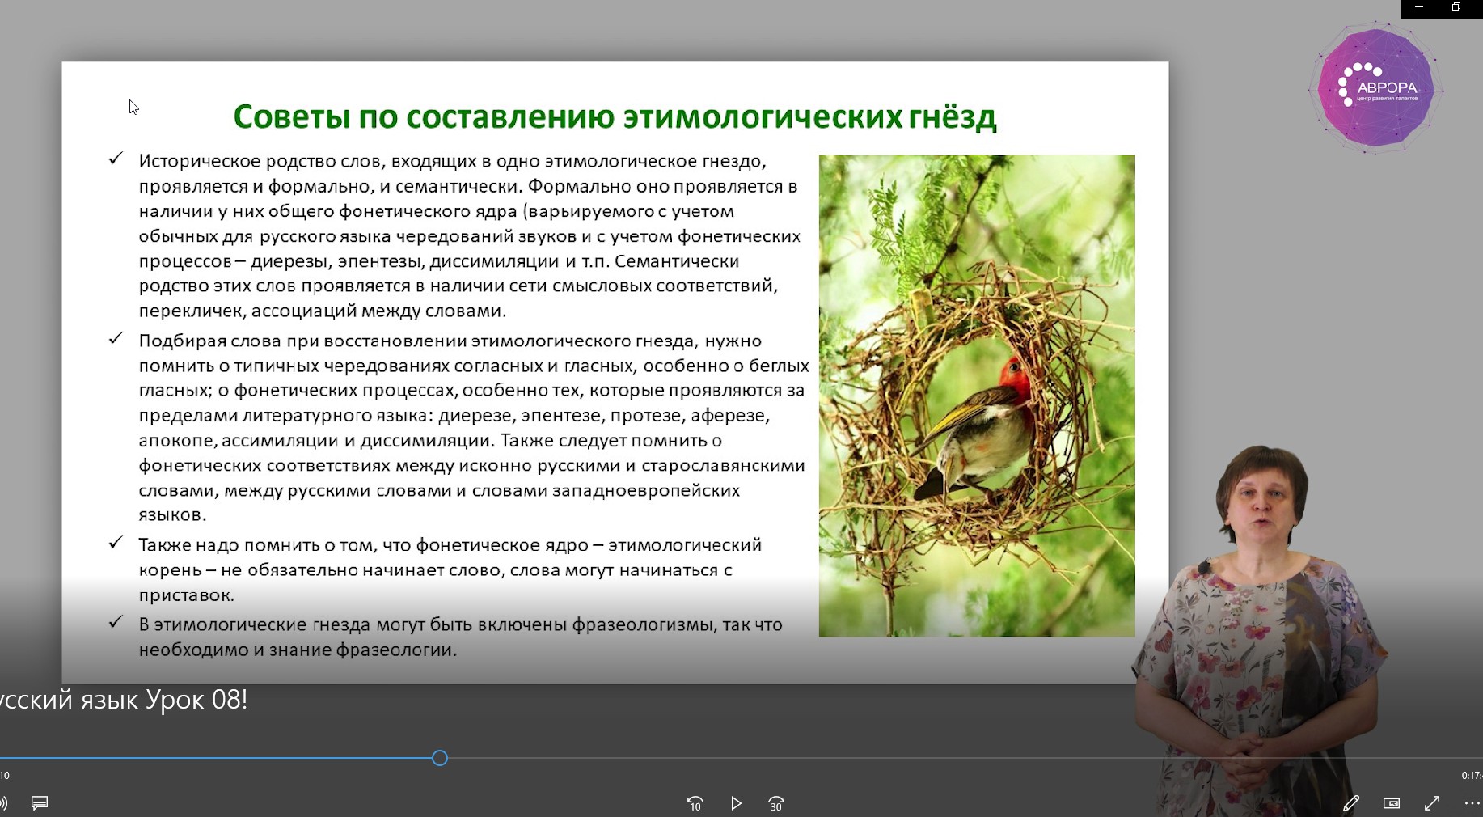Restore down the player window
Screen dimensions: 1483x817
[1456, 7]
